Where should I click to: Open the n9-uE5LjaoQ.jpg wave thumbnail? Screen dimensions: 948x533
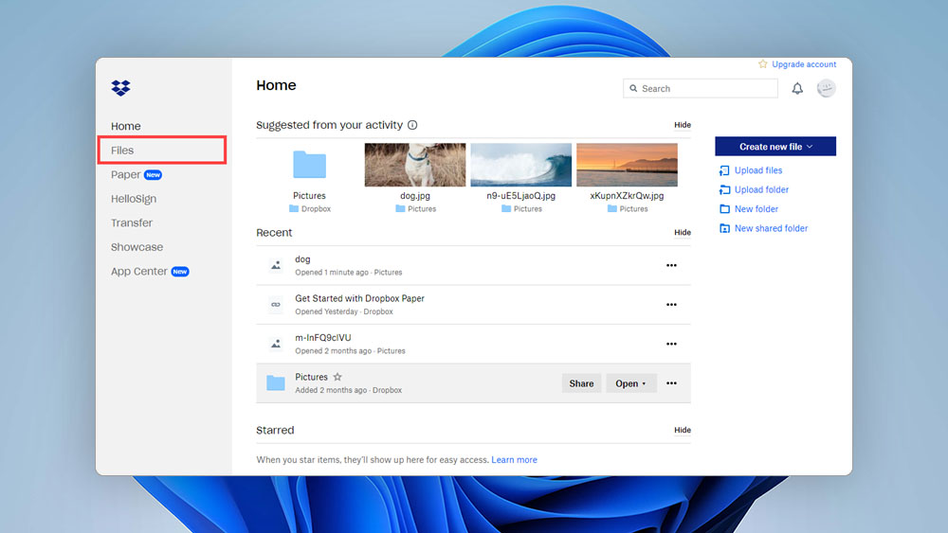point(520,164)
